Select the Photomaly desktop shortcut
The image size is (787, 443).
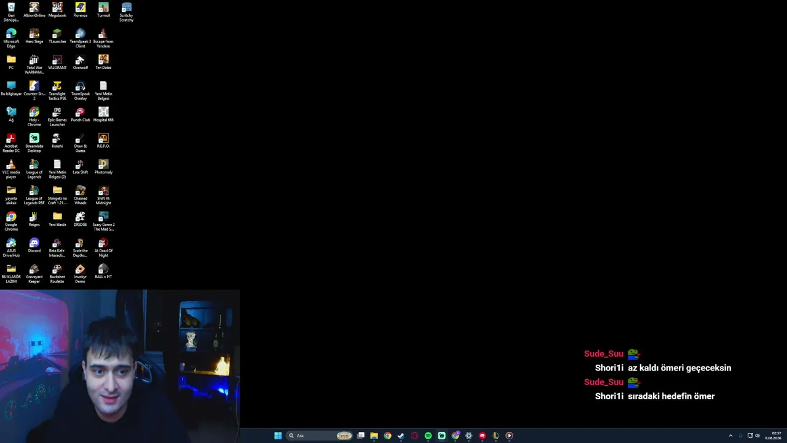(x=103, y=166)
